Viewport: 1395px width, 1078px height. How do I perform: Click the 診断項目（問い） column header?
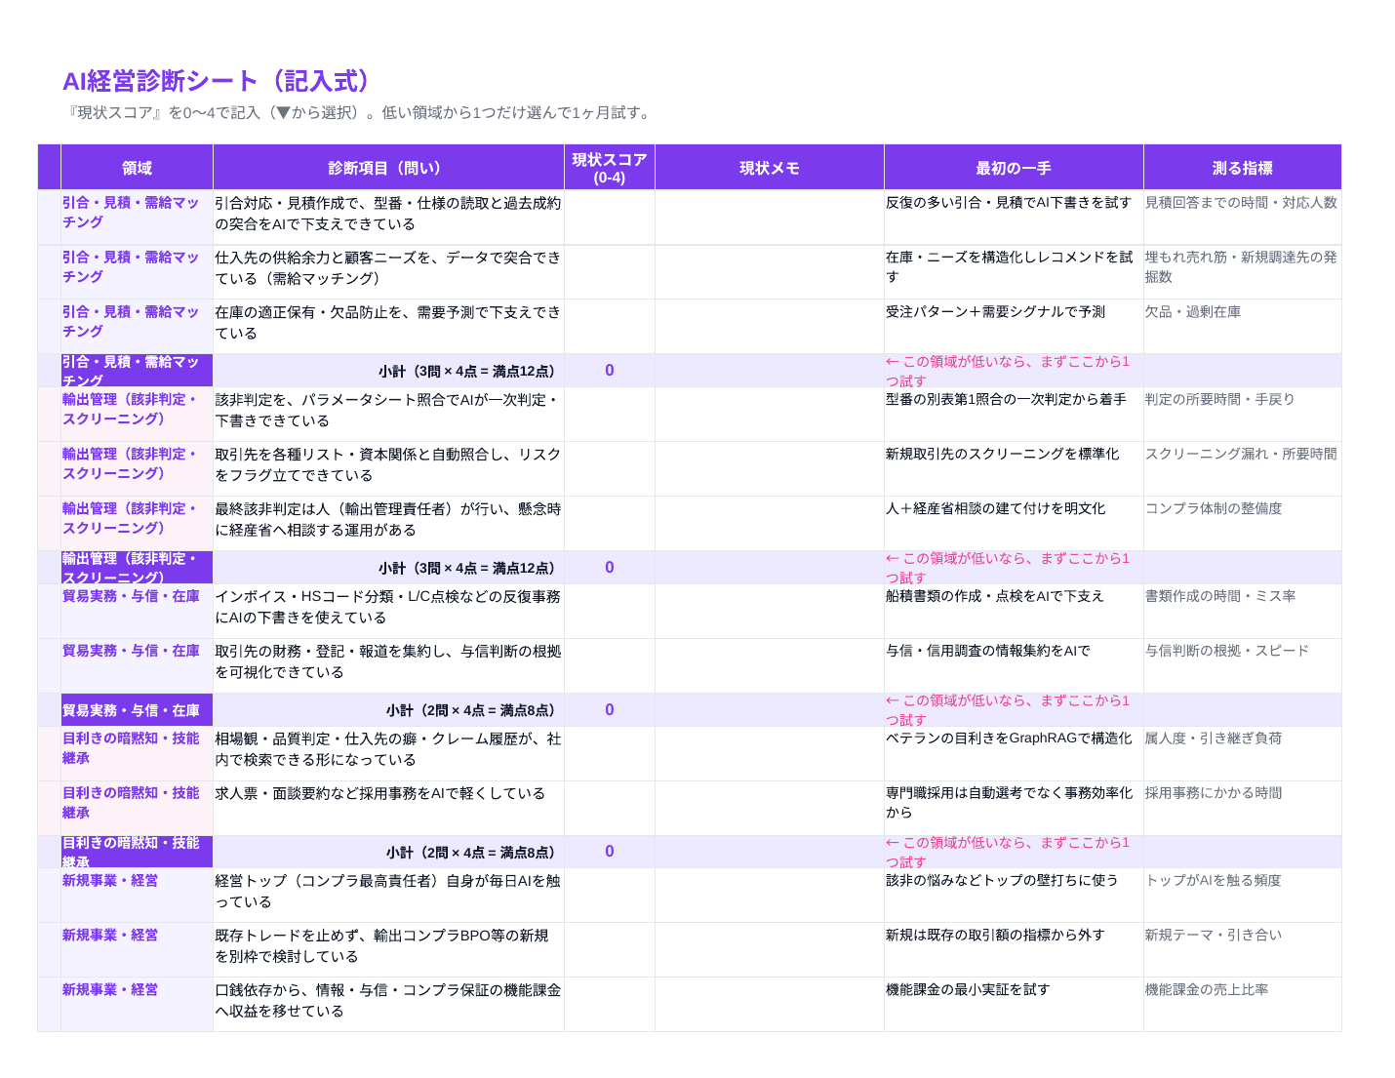[388, 168]
